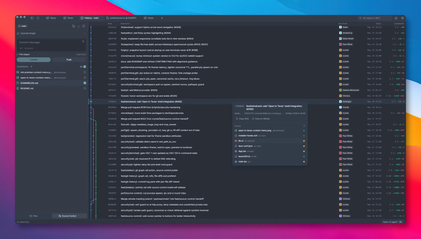This screenshot has height=239, width=421.
Task: Click the open folder icon next to main branch
Action: click(x=74, y=26)
